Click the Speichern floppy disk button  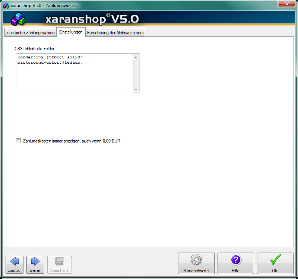coord(60,265)
